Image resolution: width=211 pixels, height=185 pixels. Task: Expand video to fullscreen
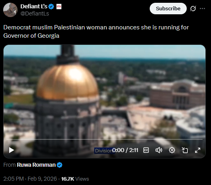pos(197,150)
